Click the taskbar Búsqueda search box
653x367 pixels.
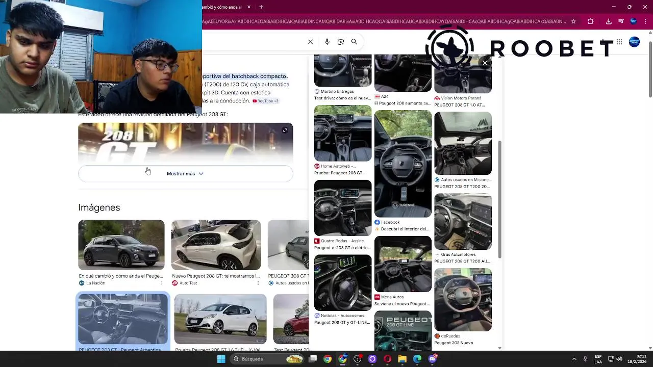click(x=267, y=359)
